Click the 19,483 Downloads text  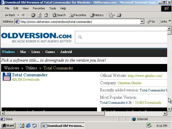pos(148,103)
